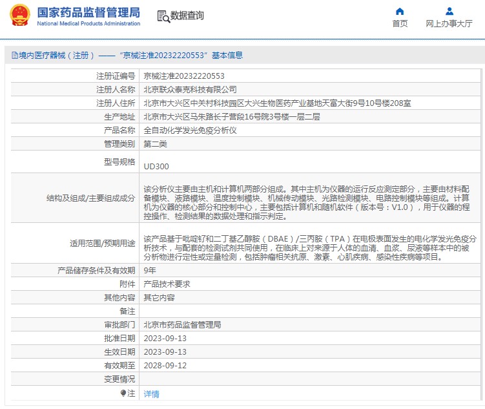The image size is (485, 409).
Task: Click the 网上办事大厅 person icon
Action: click(449, 12)
